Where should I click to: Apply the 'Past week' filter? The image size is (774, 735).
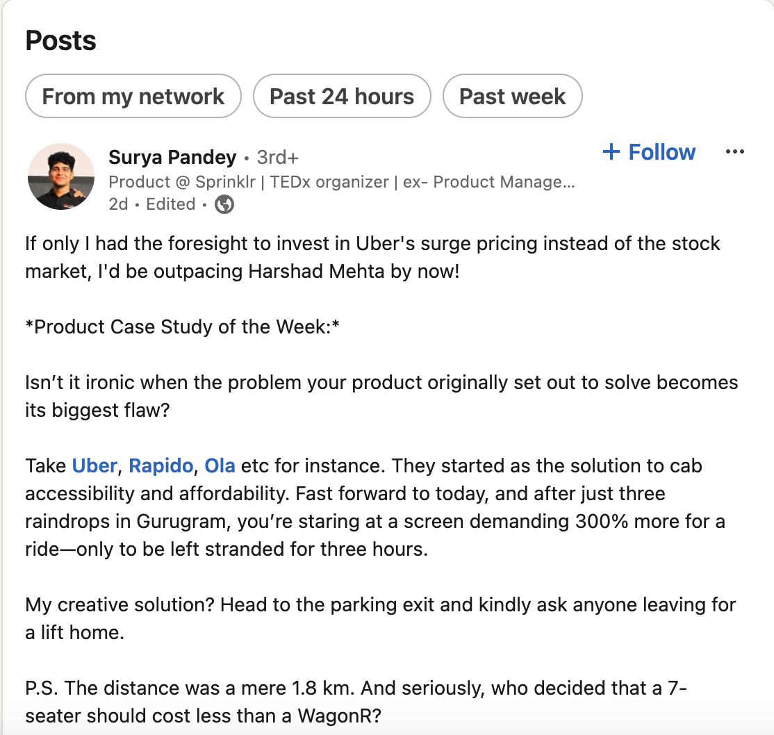512,96
